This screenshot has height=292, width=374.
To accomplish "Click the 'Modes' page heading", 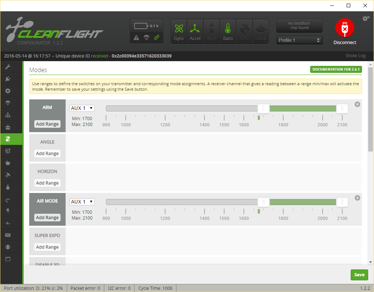I will click(38, 70).
